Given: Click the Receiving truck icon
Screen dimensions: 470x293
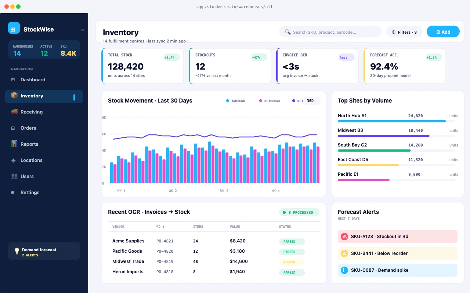Looking at the screenshot, I should click(14, 112).
